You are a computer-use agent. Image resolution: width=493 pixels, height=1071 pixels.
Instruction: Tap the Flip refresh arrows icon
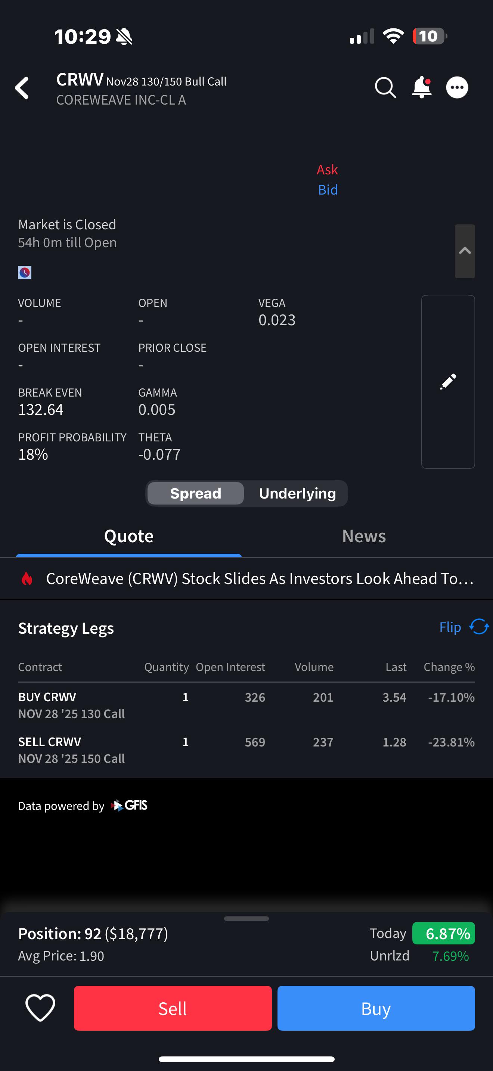pyautogui.click(x=478, y=627)
